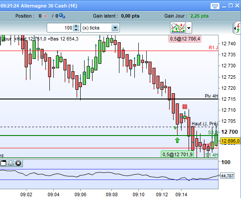The height and width of the screenshot is (198, 241).
Task: Select the 0,5@12 701,9 buy order label
Action: [x=177, y=154]
